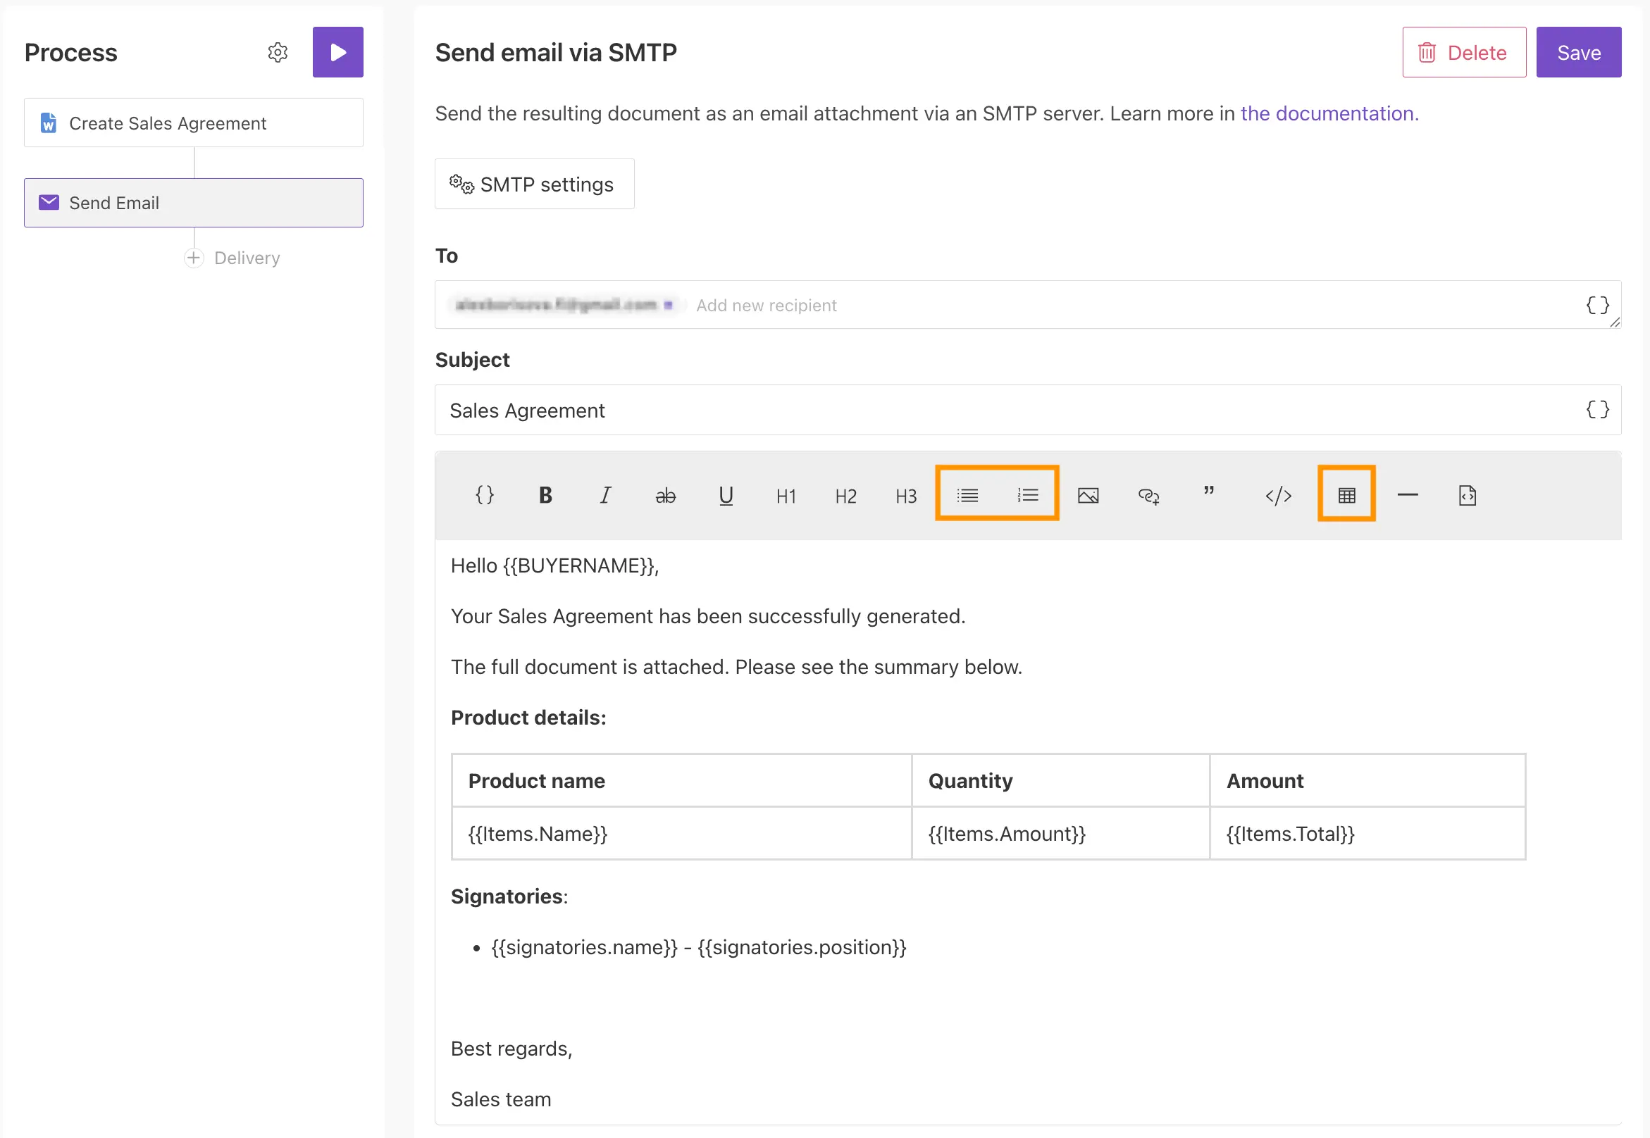Click the Product details heading text
The width and height of the screenshot is (1650, 1138).
[528, 718]
